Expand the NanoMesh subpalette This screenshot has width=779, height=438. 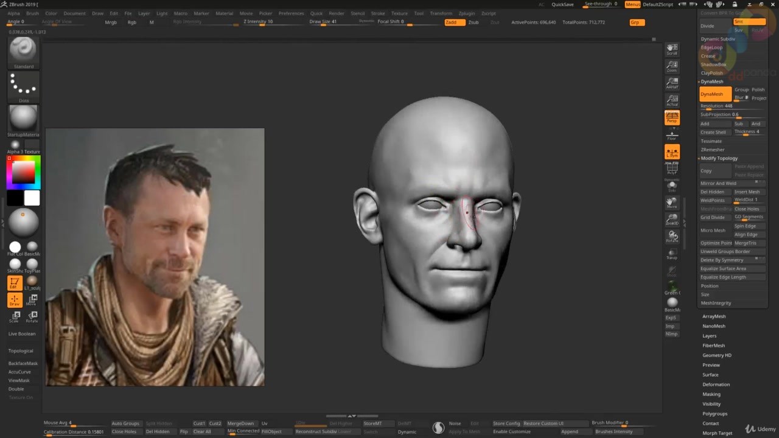714,326
